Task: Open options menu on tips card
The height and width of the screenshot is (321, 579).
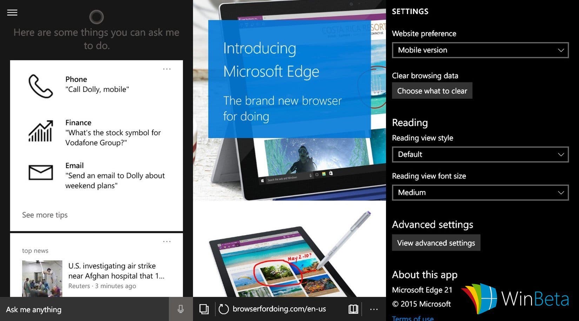Action: point(167,69)
